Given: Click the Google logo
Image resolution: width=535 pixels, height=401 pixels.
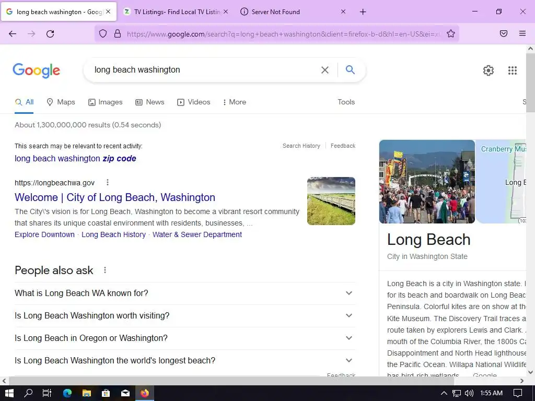Looking at the screenshot, I should [x=37, y=70].
